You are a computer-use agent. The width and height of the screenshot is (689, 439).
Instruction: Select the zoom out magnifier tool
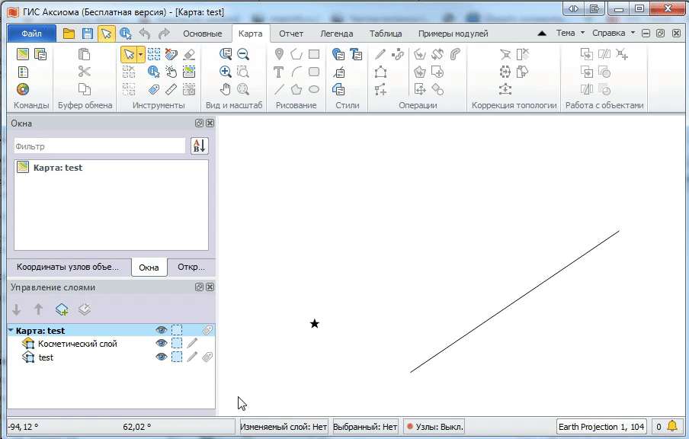pyautogui.click(x=243, y=54)
